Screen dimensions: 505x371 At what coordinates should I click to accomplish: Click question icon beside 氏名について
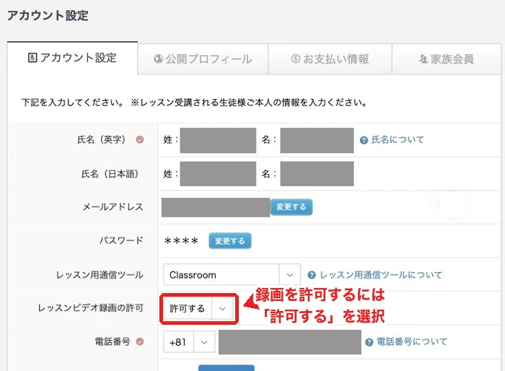pyautogui.click(x=364, y=140)
